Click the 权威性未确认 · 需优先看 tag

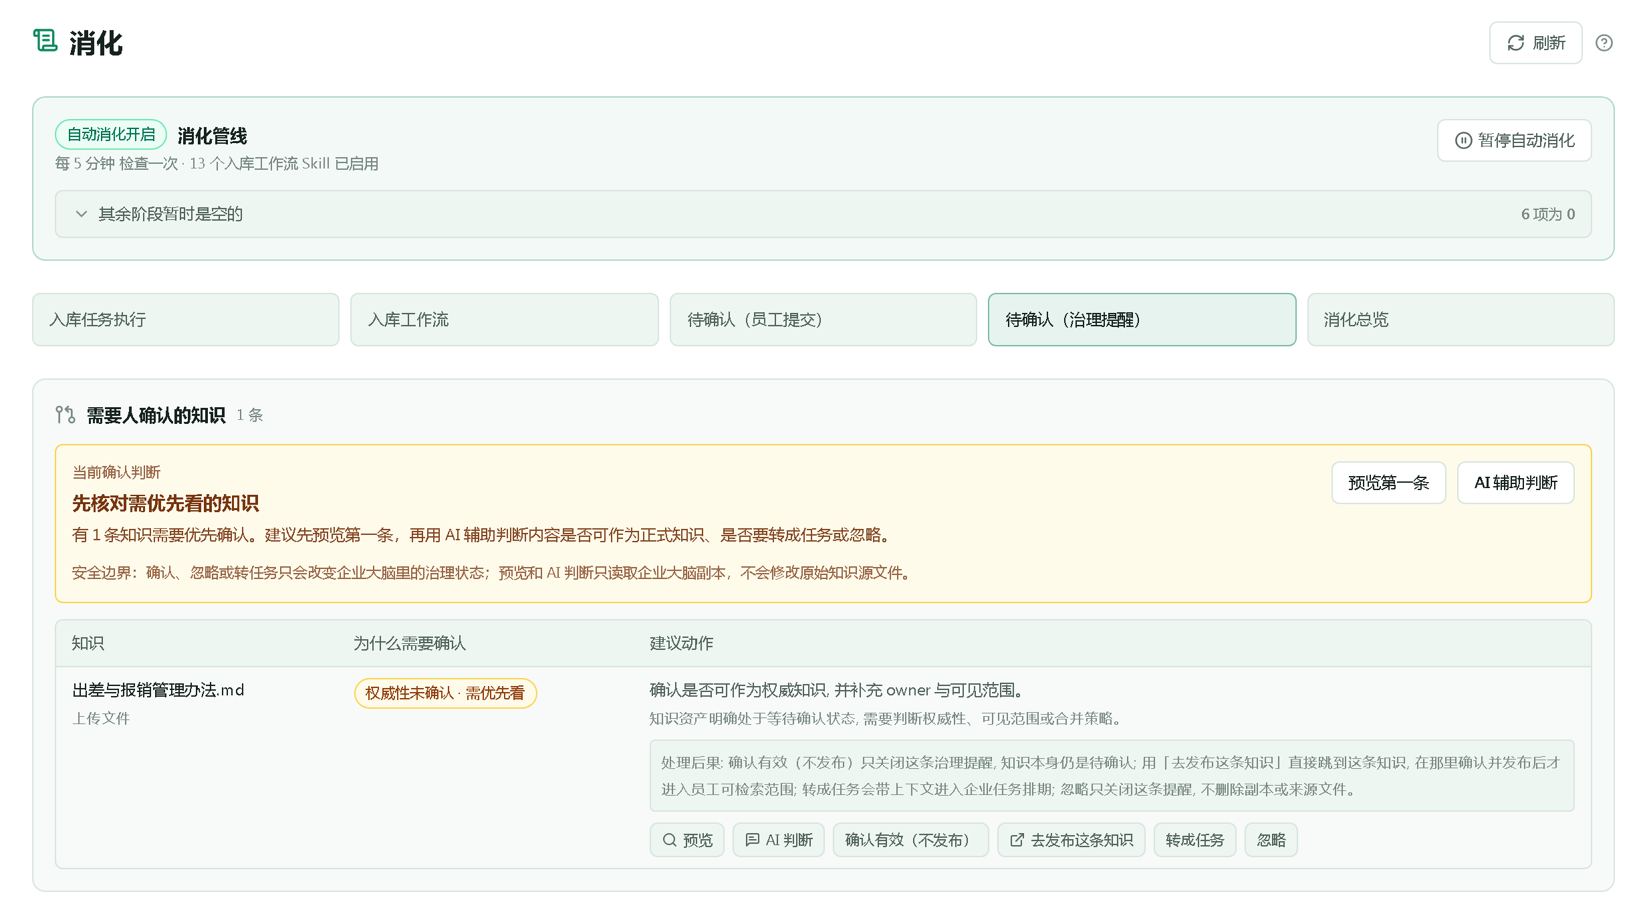coord(445,693)
